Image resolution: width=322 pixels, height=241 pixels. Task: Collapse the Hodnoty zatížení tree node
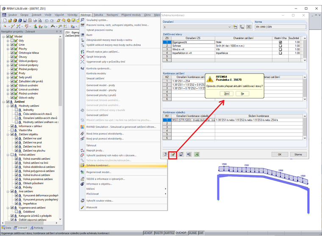(x=8, y=106)
